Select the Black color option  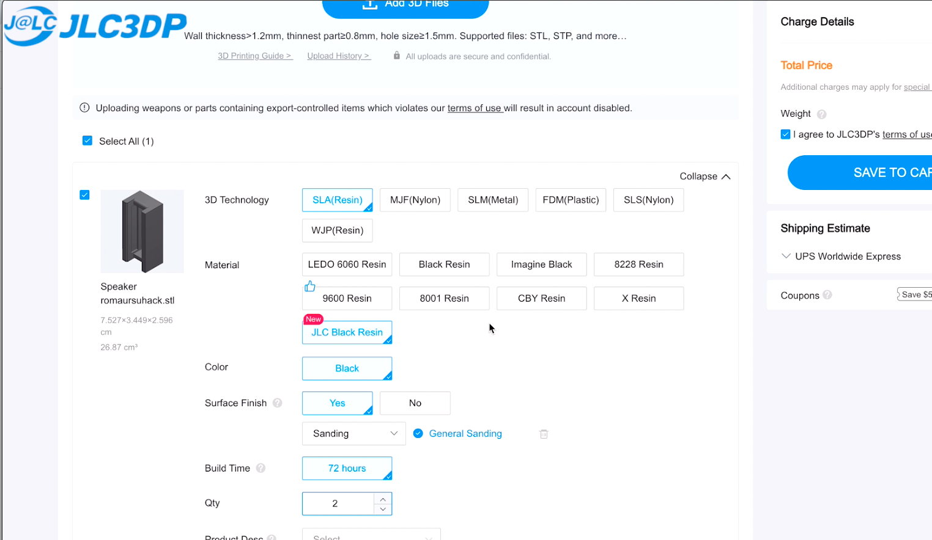[347, 368]
